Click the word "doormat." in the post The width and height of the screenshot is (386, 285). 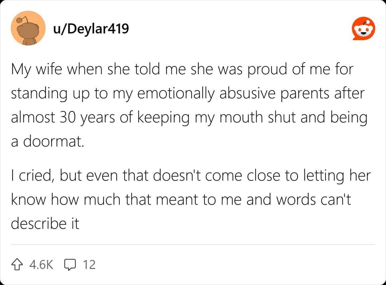click(54, 141)
